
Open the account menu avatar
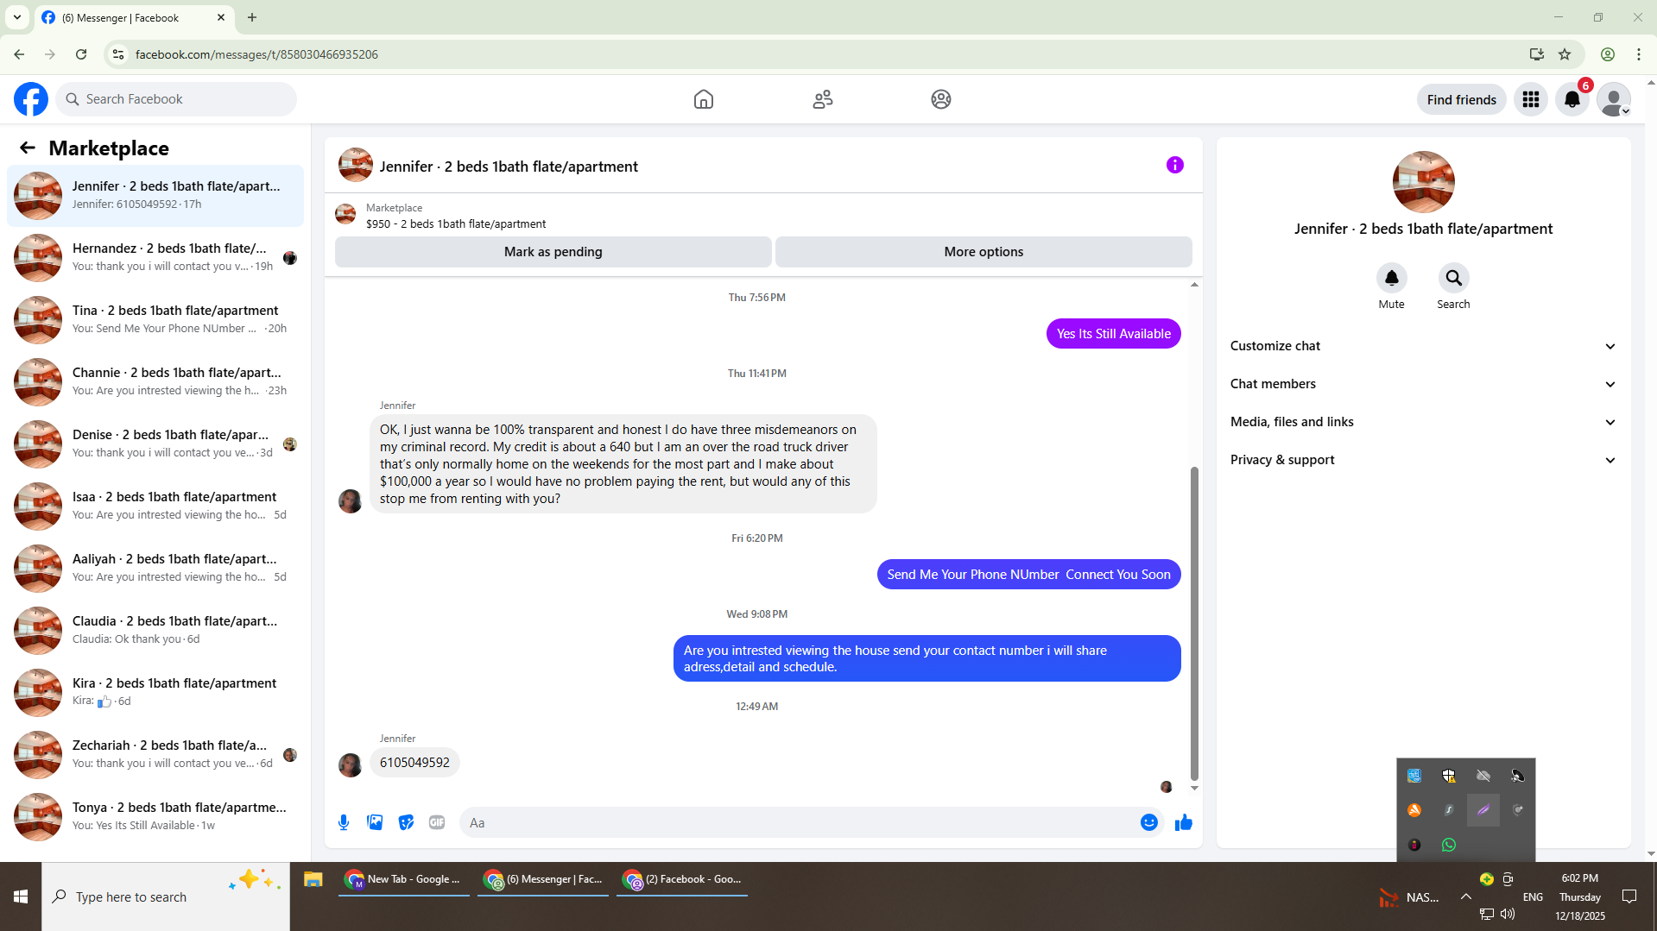tap(1614, 99)
